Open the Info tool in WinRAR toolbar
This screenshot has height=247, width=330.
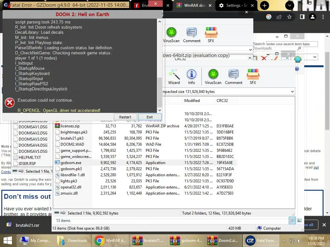(191, 77)
